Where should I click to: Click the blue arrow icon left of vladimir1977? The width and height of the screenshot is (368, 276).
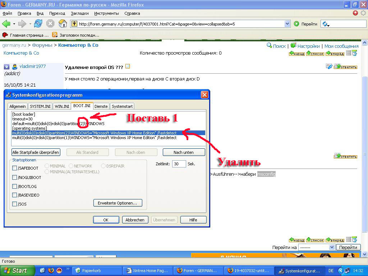click(6, 66)
